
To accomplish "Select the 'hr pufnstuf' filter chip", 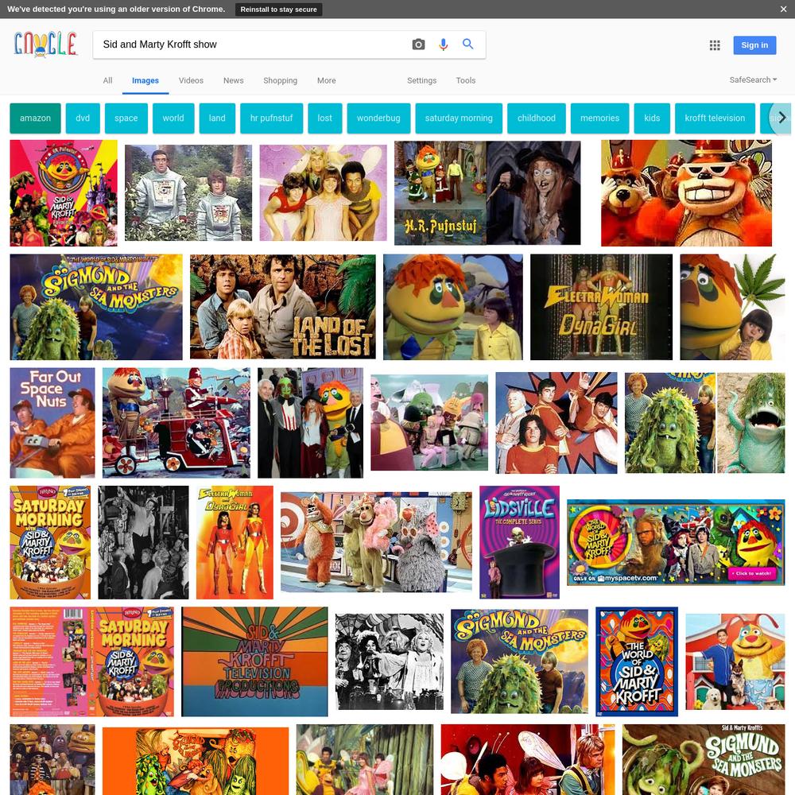I will 271,118.
